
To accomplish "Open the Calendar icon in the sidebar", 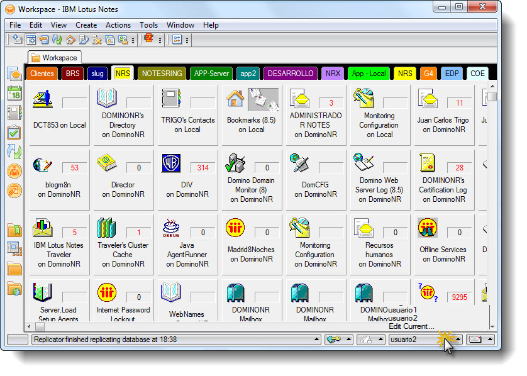I will tap(14, 94).
